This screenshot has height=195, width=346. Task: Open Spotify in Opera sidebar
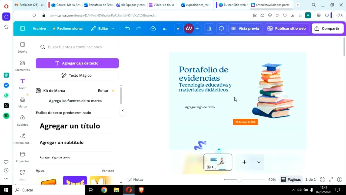click(x=6, y=116)
